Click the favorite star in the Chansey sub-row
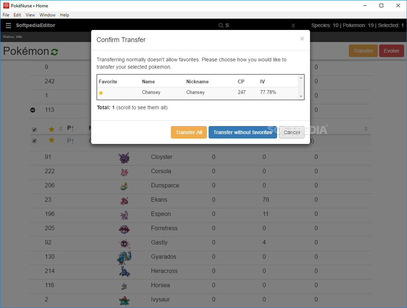 52,140
